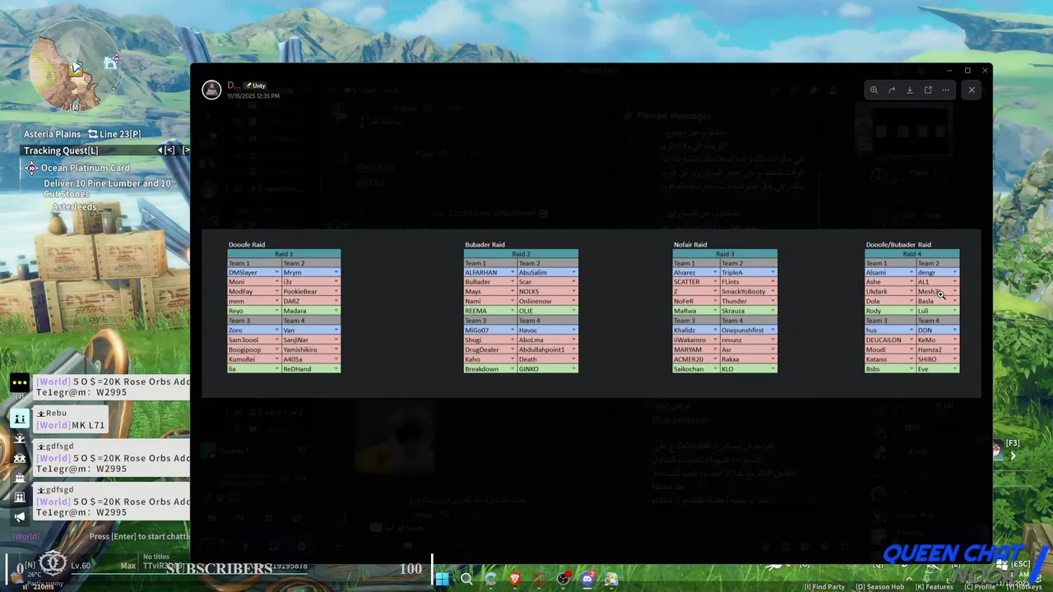Click the Raid 4 header cell
This screenshot has height=592, width=1053.
[x=912, y=254]
